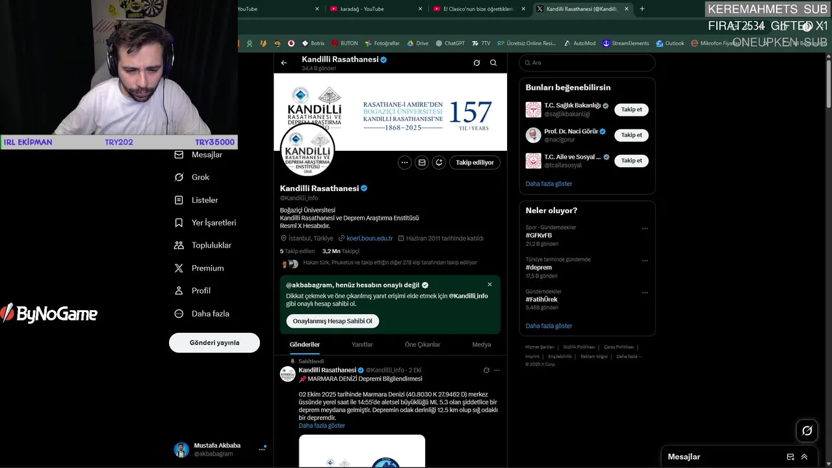Open account menu dots beside Mustafa Akbaba
This screenshot has height=468, width=832.
263,449
